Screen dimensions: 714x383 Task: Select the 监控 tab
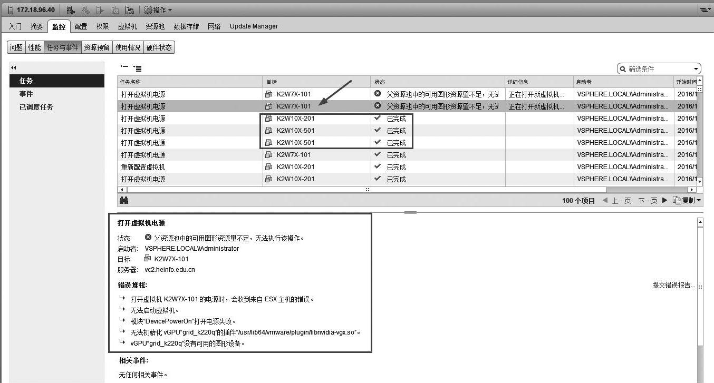tap(59, 26)
